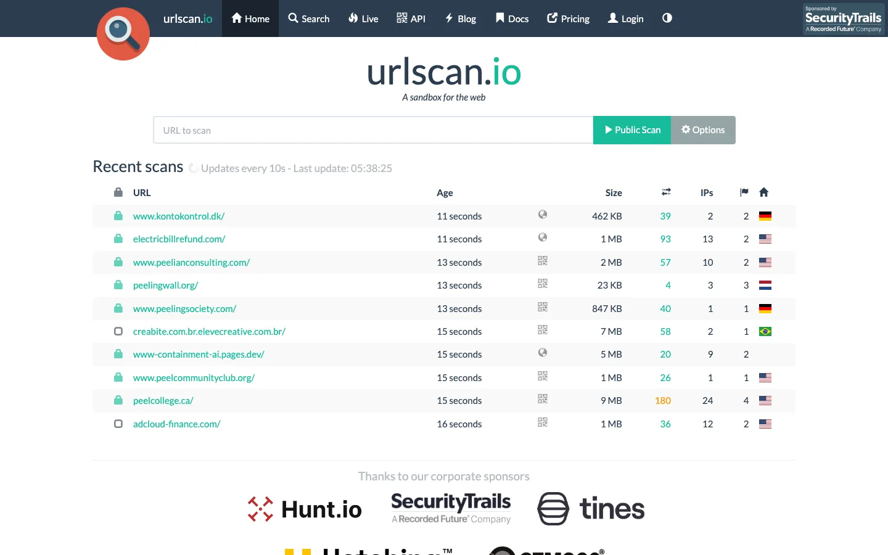Click the Size column header
This screenshot has width=888, height=555.
(x=614, y=193)
